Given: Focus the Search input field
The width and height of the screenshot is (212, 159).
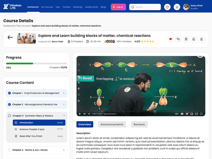Looking at the screenshot, I should coord(145,7).
